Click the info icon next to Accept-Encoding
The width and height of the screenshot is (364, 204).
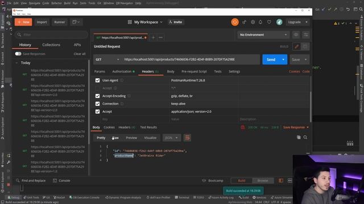129,96
